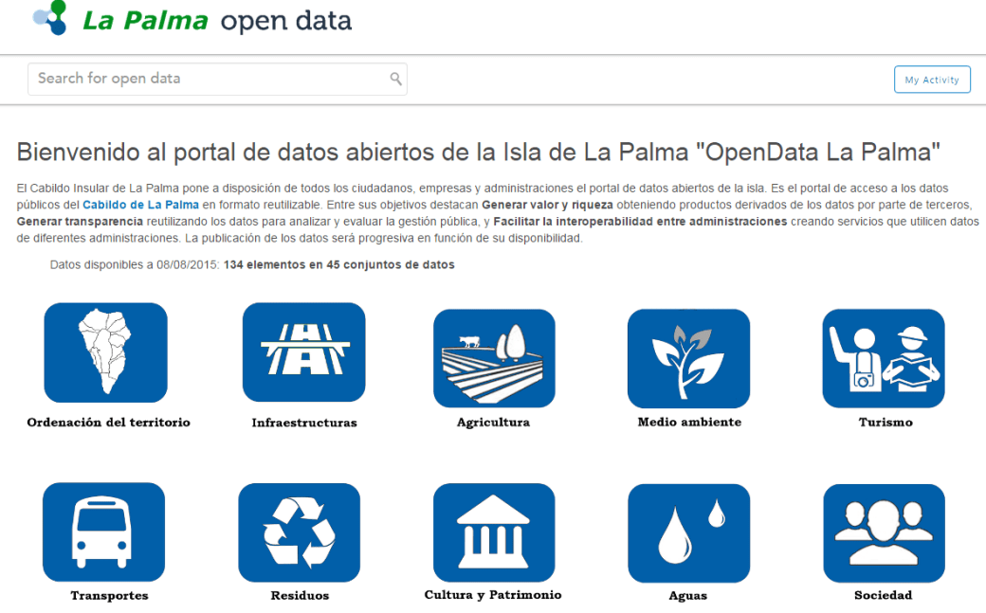Click the Turismo category label
Image resolution: width=986 pixels, height=613 pixels.
tap(883, 423)
